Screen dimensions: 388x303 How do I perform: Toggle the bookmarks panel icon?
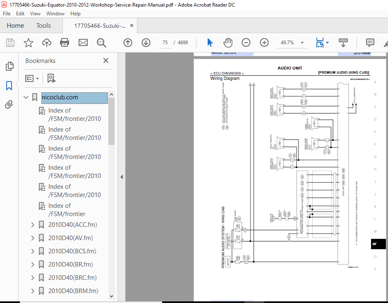tap(9, 86)
